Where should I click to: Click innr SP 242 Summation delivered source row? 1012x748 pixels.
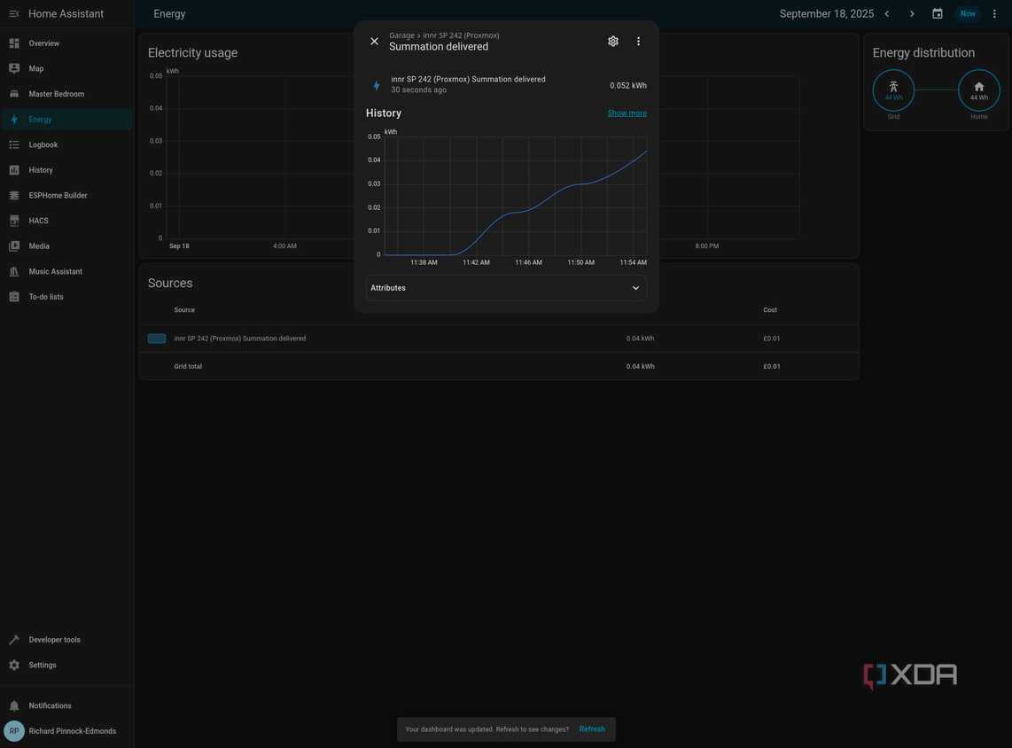(x=498, y=339)
